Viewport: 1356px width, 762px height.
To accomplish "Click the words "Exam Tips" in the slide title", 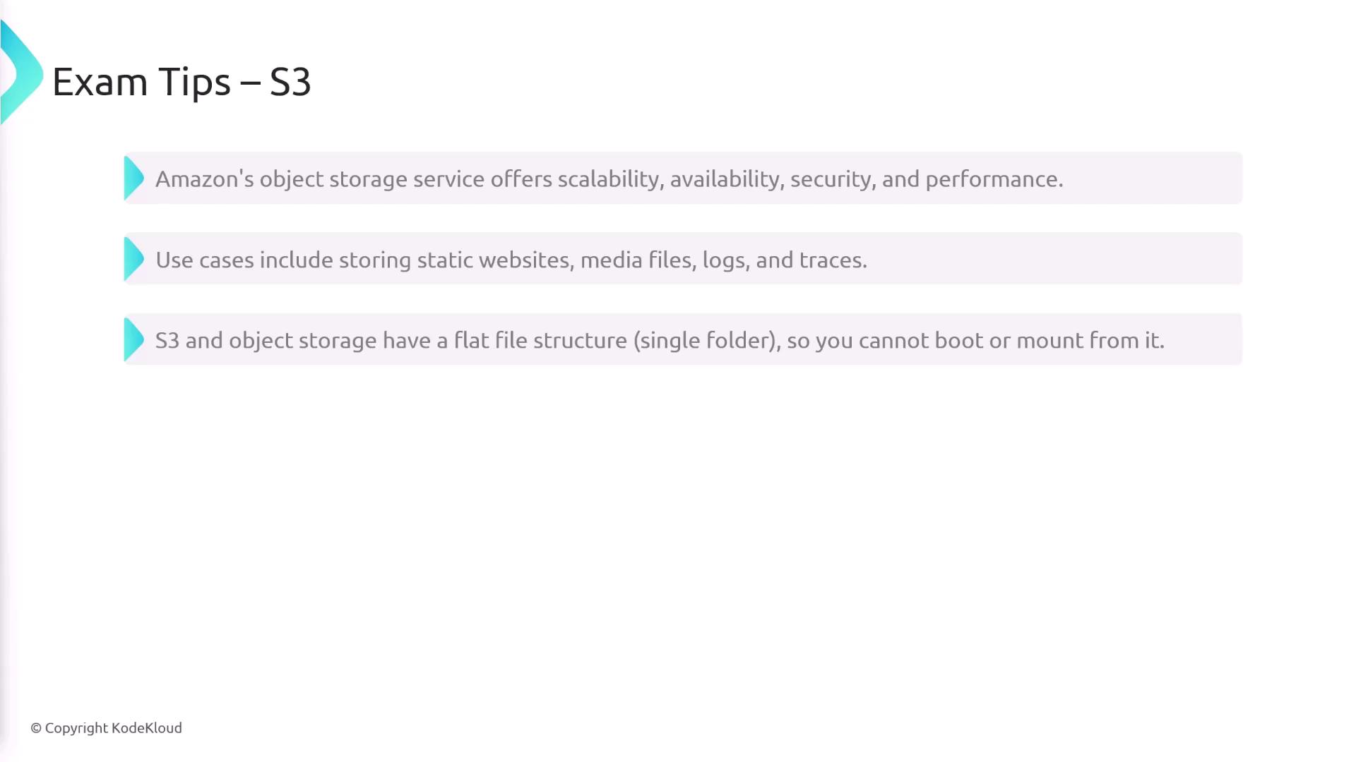I will (x=141, y=82).
